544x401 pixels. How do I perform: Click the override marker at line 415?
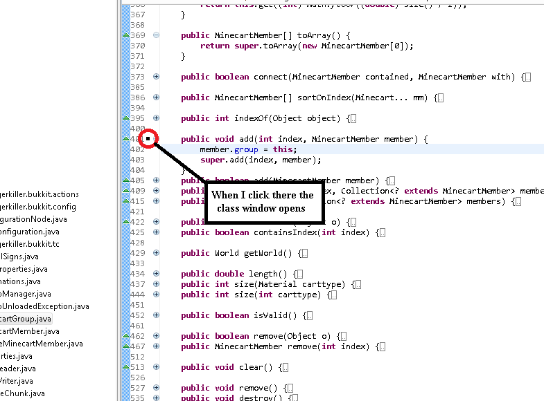click(x=126, y=201)
